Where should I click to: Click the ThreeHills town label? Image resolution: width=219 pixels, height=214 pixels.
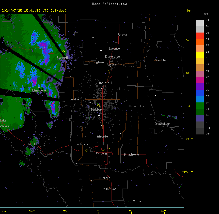tap(136, 106)
